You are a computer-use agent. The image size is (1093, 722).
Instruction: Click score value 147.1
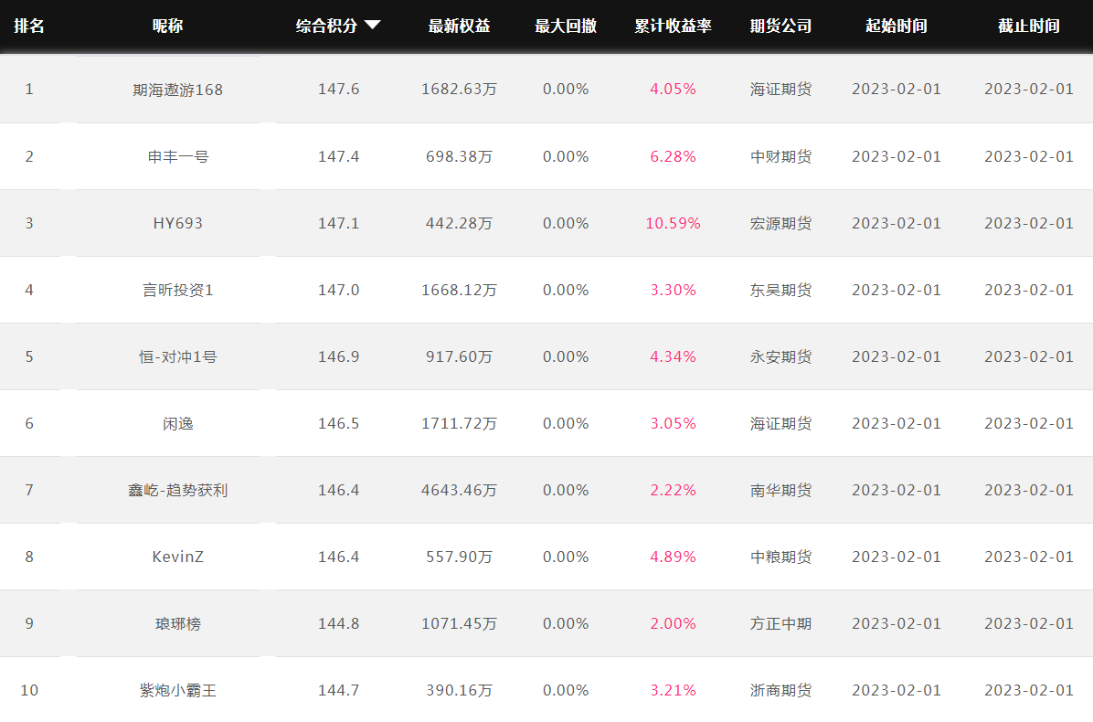coord(339,223)
